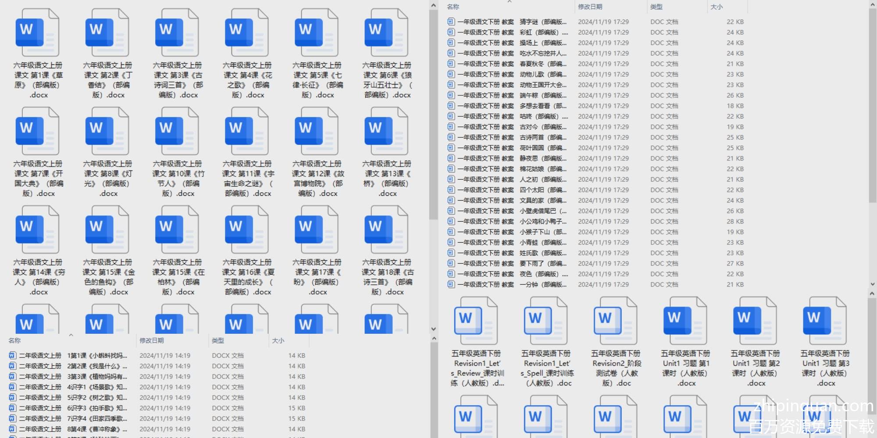Screen dimensions: 877x438
Task: Sort 一年级语文下册 list by 修改日期 column header
Action: tap(590, 7)
